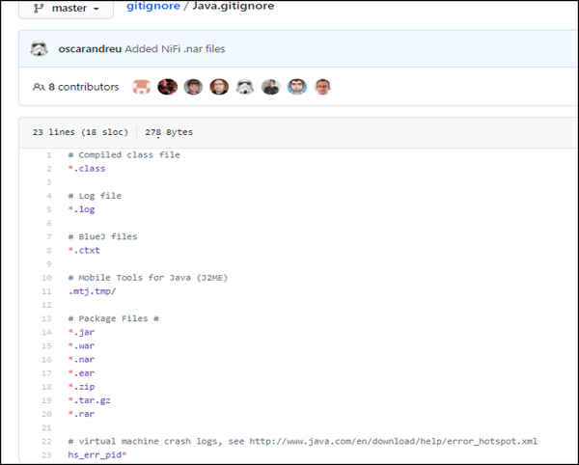579x465 pixels.
Task: Click the '23 lines (18 sloc)' text
Action: (80, 132)
